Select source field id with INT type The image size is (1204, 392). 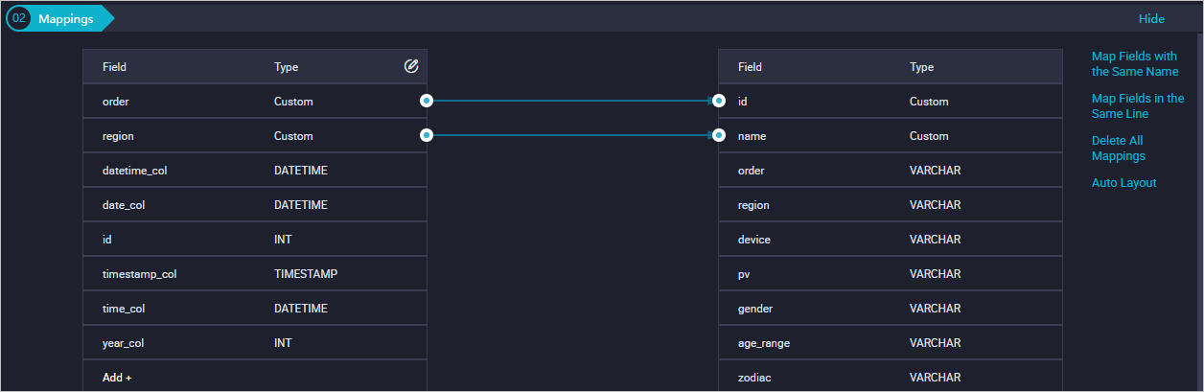coord(255,240)
